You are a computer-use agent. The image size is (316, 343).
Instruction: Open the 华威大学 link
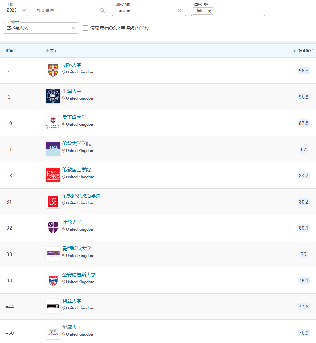pyautogui.click(x=72, y=327)
